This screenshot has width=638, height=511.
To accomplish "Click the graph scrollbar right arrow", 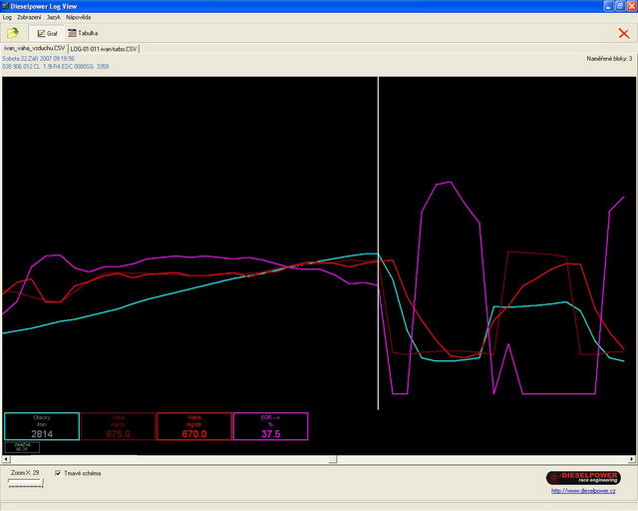I will click(632, 459).
